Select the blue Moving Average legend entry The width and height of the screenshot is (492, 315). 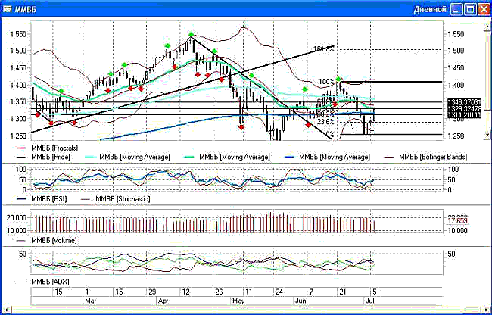click(x=327, y=157)
